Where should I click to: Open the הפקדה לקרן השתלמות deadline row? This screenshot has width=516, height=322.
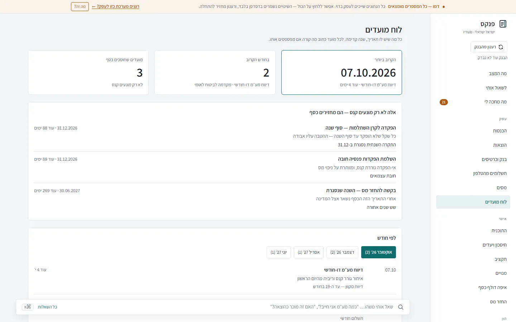[215, 136]
